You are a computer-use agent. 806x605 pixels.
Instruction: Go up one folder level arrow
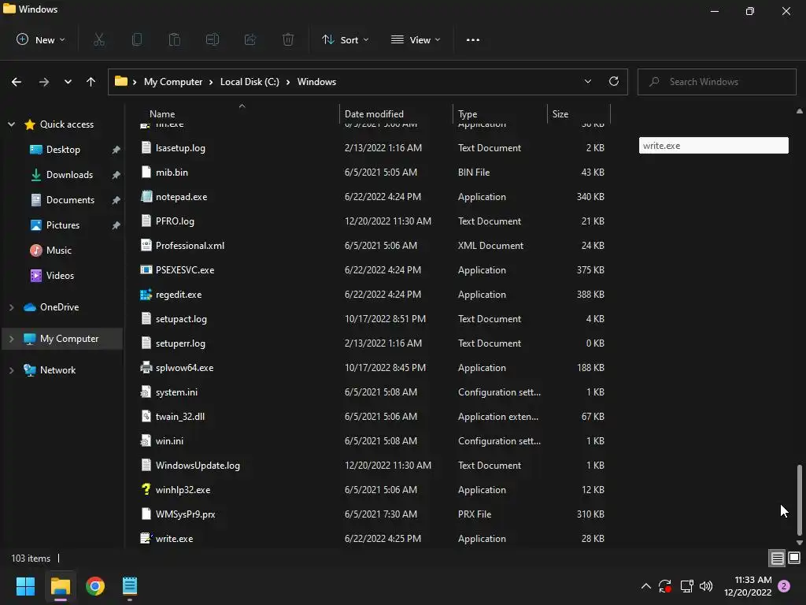(91, 82)
